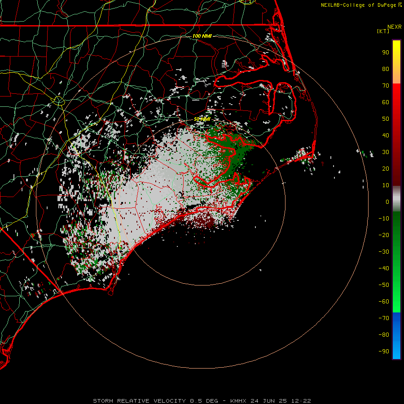The width and height of the screenshot is (404, 404).
Task: Click the 30 value on the velocity scale
Action: tap(386, 152)
